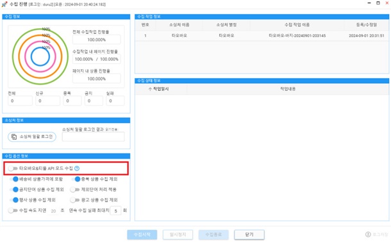Maximize the 수집 진행 window
Image resolution: width=391 pixels, height=242 pixels.
[378, 3]
